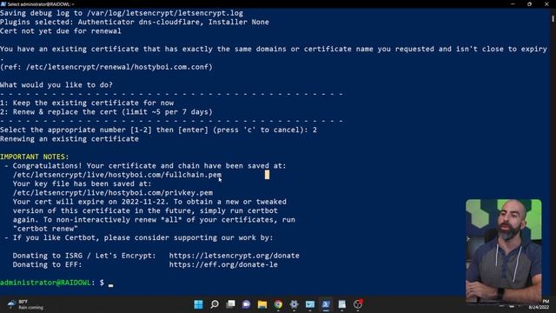Click the presenter webcam overlay
Image resolution: width=556 pixels, height=313 pixels.
(x=504, y=250)
